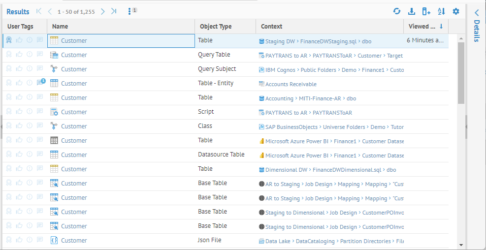Click the Refresh results icon
This screenshot has width=486, height=250.
tap(397, 11)
